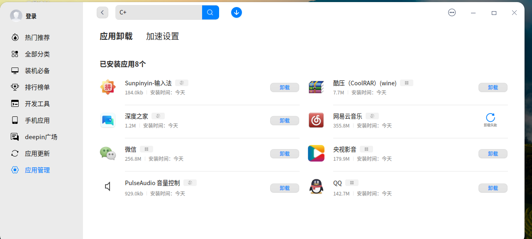
Task: Start a search with the magnifier icon
Action: coord(210,12)
